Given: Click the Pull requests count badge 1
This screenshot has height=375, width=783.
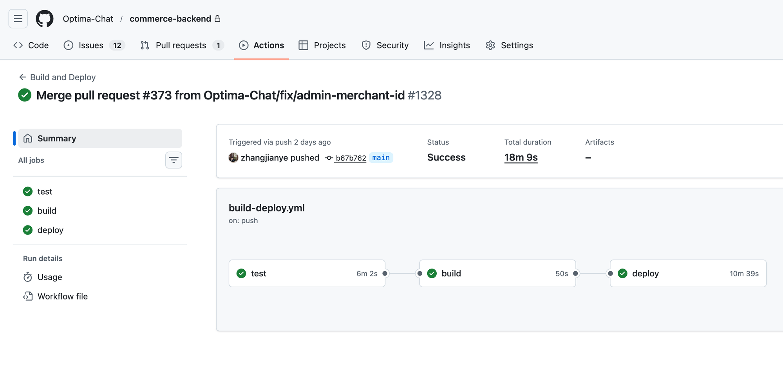Looking at the screenshot, I should coord(218,45).
